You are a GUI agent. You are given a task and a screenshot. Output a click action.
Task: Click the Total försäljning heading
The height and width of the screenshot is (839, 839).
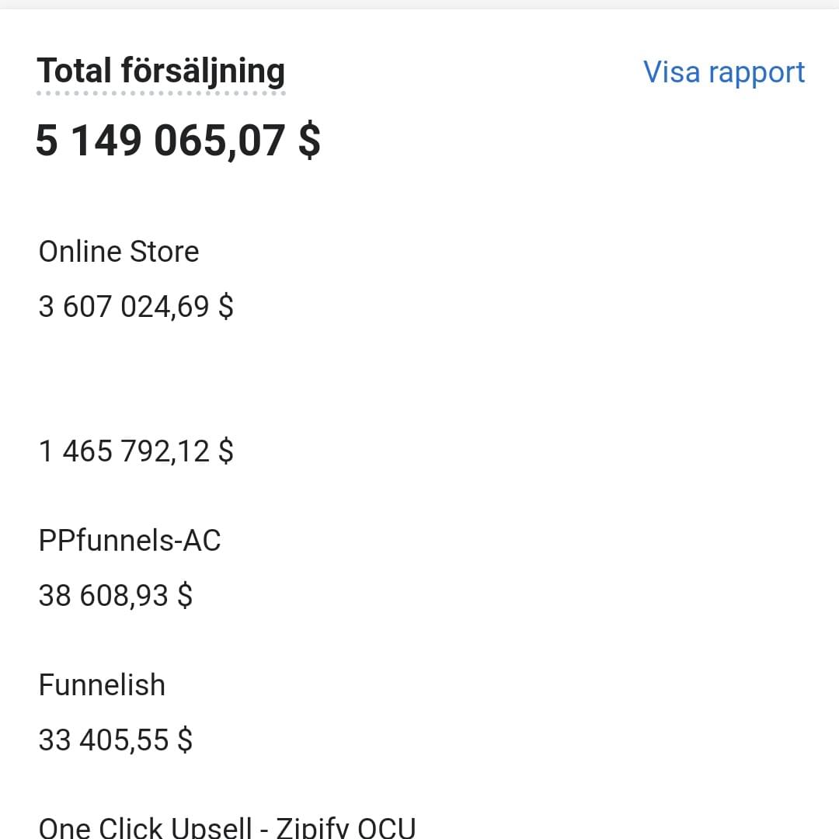click(161, 71)
